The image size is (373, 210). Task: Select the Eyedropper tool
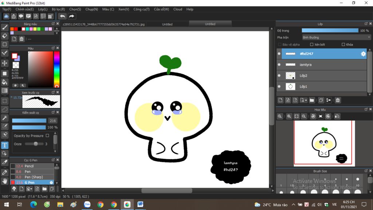pyautogui.click(x=4, y=172)
